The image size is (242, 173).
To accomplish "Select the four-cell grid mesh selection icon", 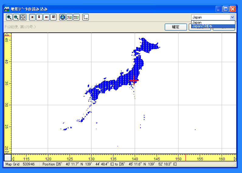I will tap(54, 17).
